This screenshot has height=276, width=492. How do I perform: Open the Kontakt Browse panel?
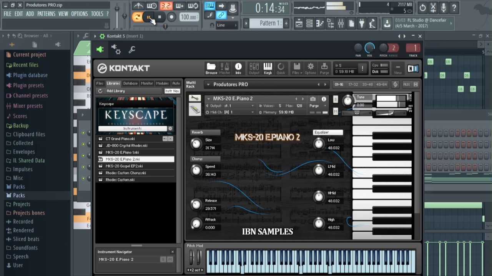point(211,68)
